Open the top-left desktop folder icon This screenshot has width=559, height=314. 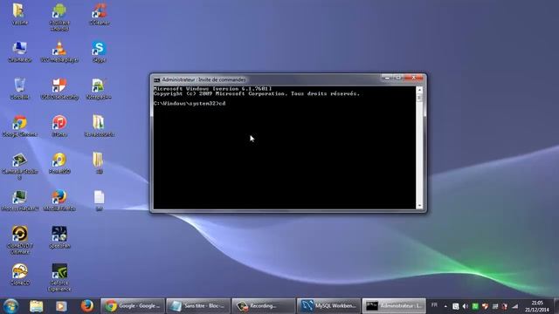coord(19,14)
